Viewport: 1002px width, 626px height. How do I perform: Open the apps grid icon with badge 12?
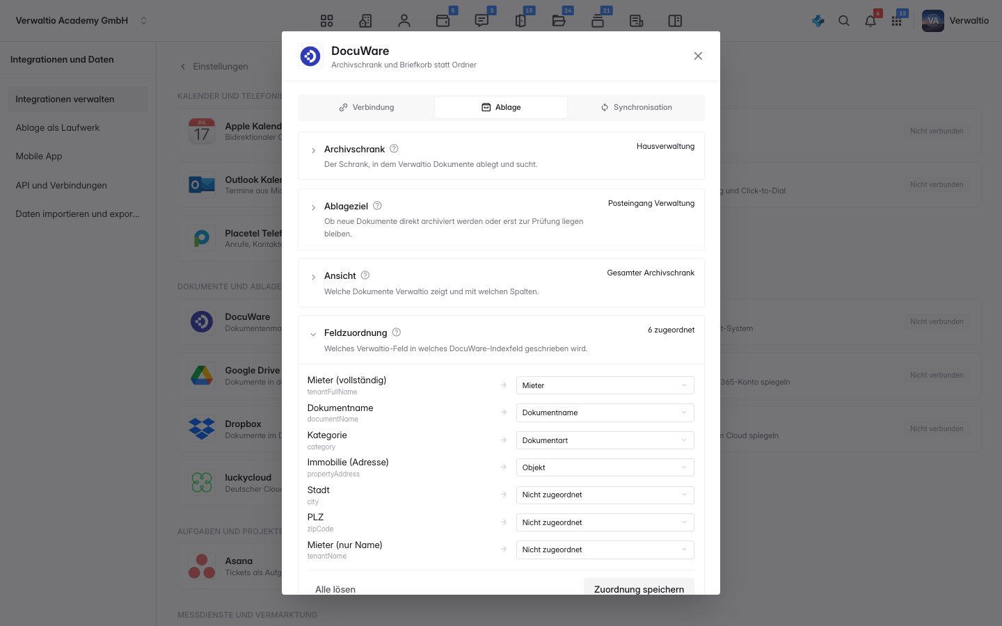click(897, 21)
